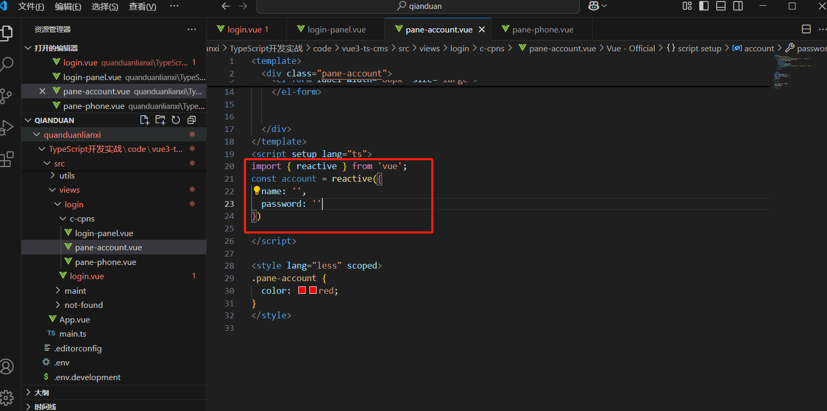Viewport: 827px width, 411px height.
Task: Open the Run and Debug view
Action: [7, 128]
